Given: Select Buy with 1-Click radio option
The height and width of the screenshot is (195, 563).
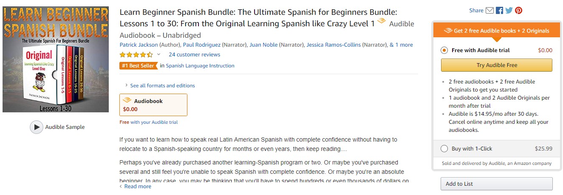Looking at the screenshot, I should pyautogui.click(x=444, y=149).
